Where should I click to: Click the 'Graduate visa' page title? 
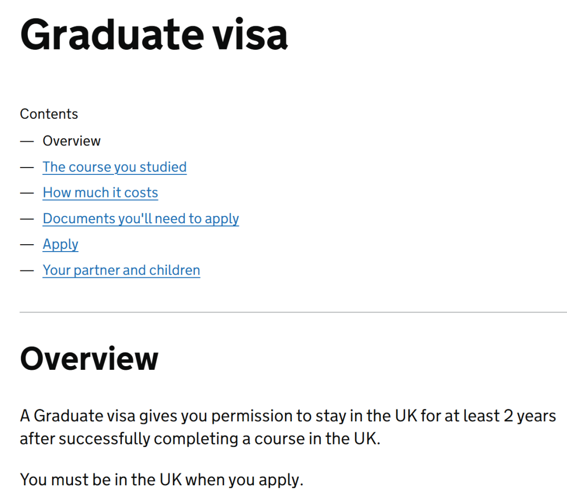coord(154,35)
